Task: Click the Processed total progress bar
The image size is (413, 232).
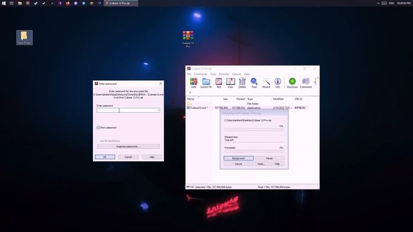Action: 254,151
